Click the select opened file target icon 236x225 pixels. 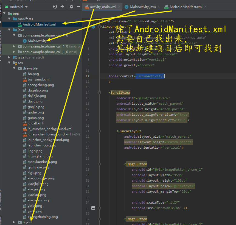tap(55, 7)
